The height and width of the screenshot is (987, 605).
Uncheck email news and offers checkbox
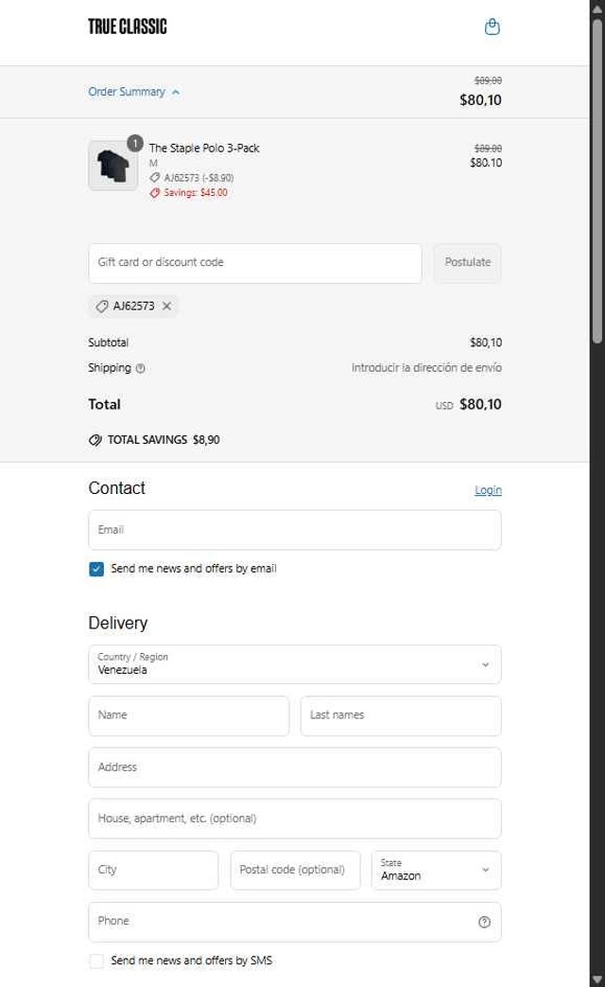coord(96,569)
